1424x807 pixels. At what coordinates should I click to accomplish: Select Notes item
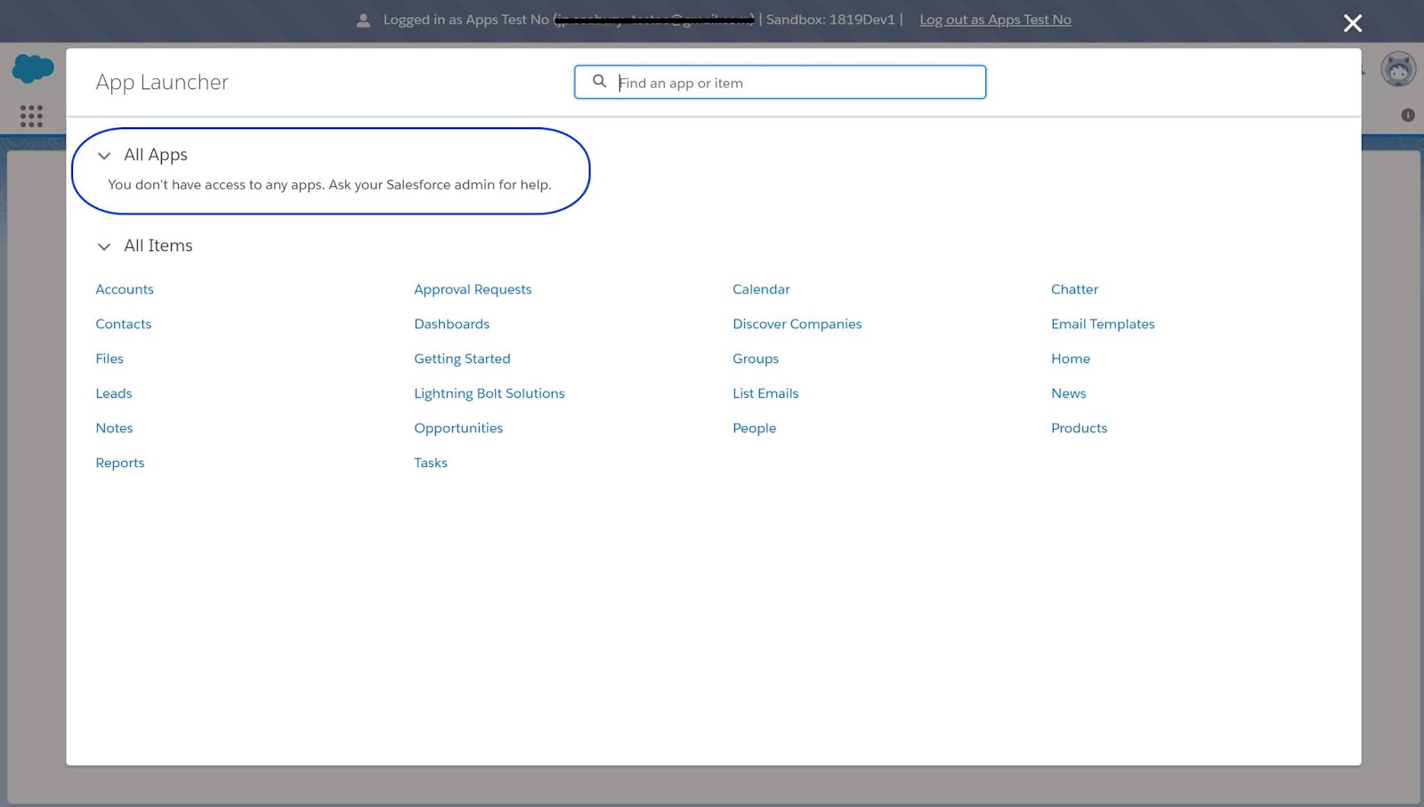(114, 428)
